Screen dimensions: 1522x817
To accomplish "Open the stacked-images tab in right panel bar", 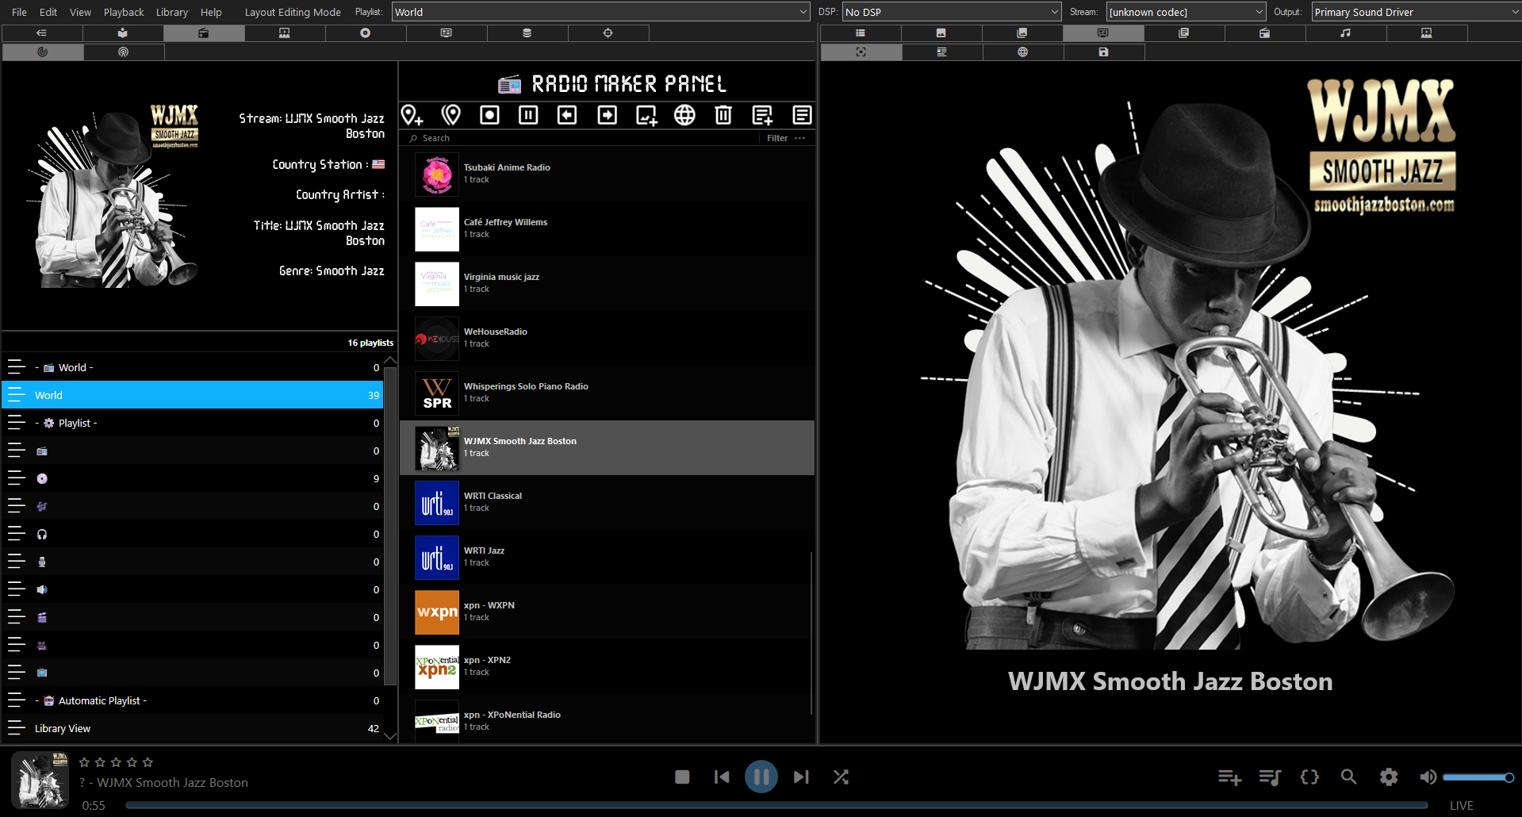I will pyautogui.click(x=1022, y=33).
